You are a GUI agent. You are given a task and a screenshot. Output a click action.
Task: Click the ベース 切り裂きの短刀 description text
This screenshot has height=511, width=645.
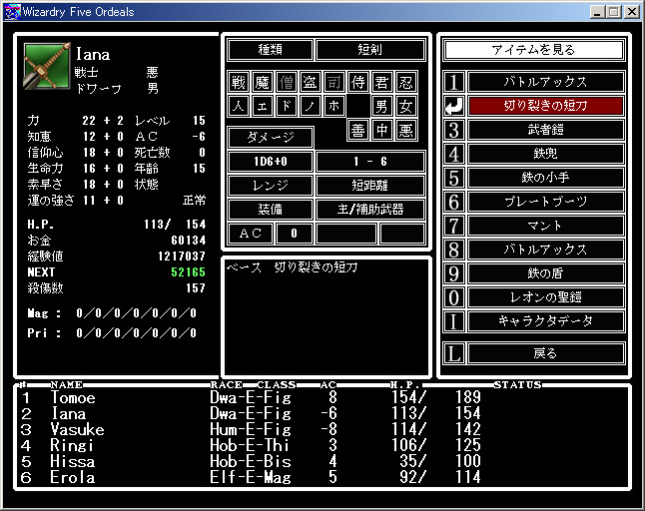point(293,267)
